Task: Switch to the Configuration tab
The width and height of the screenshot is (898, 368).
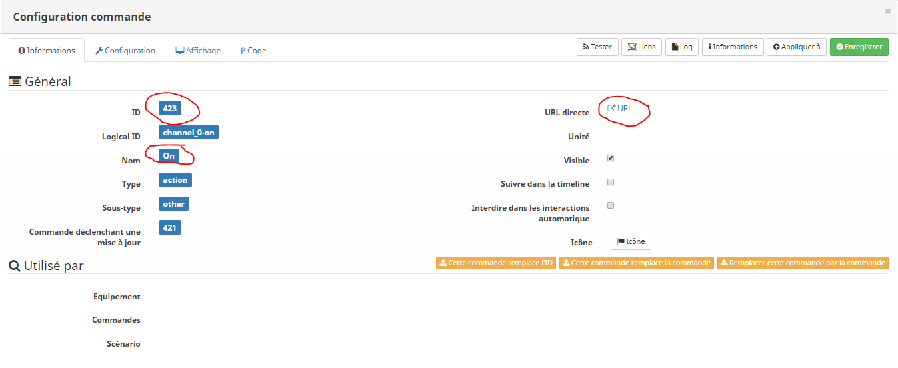Action: click(x=125, y=51)
